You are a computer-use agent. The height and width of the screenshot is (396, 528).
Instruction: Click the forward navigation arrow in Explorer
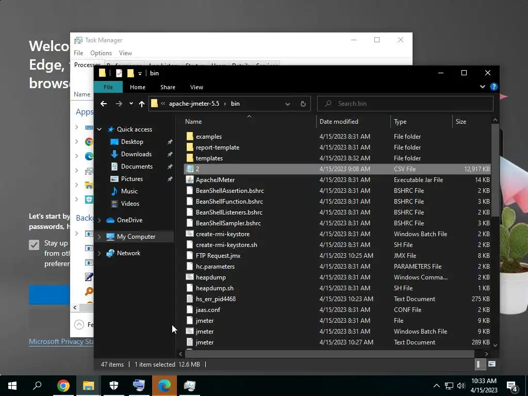click(x=119, y=104)
